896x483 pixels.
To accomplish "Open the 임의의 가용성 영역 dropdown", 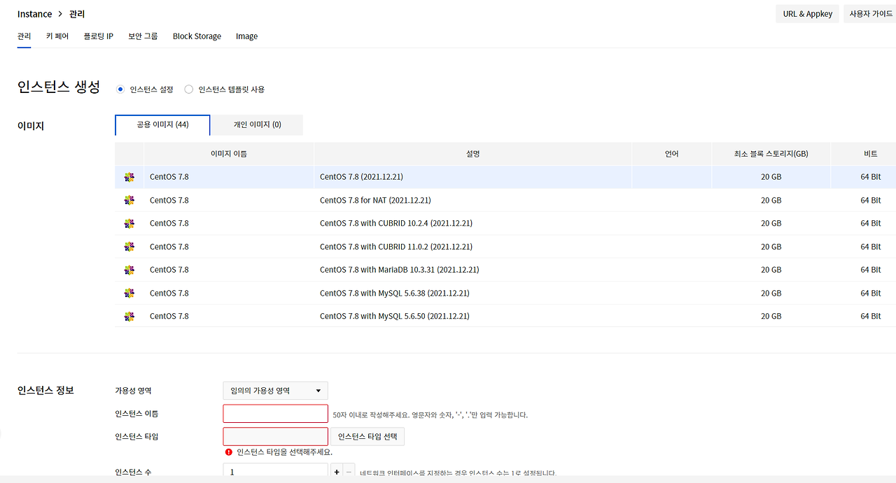I will pos(275,391).
